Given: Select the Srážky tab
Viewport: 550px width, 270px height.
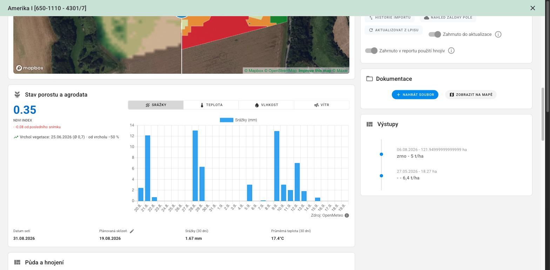Looking at the screenshot, I should coord(156,105).
